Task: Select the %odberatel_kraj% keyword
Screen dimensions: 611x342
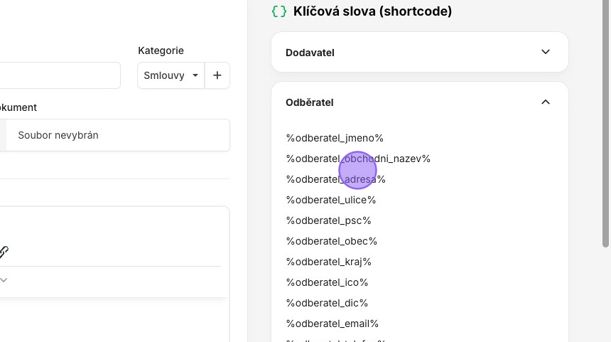Action: point(328,262)
